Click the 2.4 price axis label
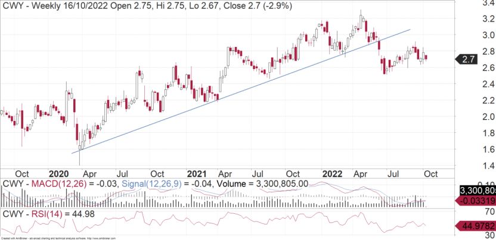 coord(488,84)
